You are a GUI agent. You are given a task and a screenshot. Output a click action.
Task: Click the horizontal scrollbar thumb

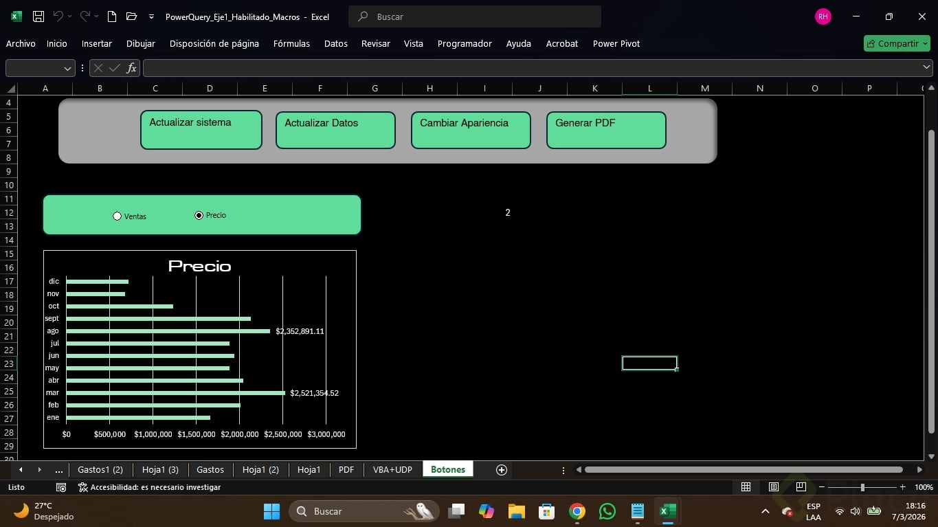coord(744,470)
